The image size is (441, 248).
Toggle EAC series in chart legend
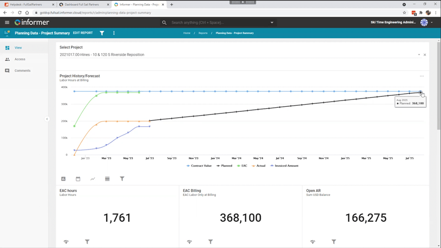pos(242,166)
